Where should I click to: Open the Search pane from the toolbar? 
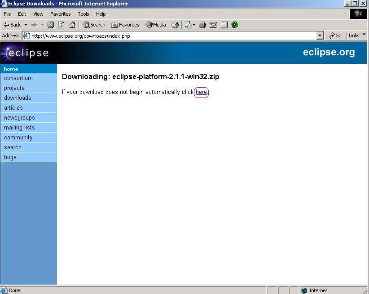coord(94,25)
